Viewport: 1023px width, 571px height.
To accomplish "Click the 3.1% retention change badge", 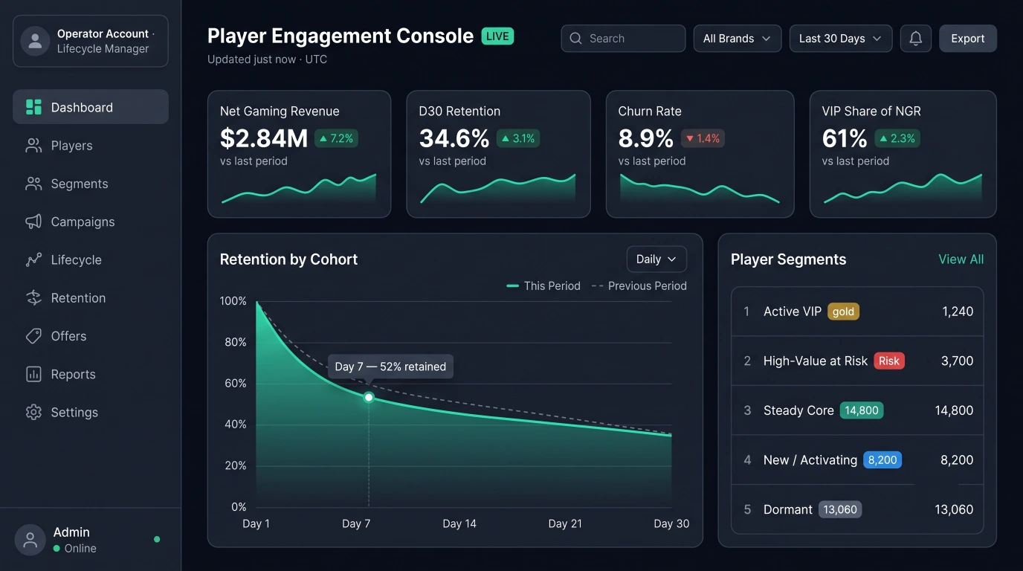I will [517, 138].
